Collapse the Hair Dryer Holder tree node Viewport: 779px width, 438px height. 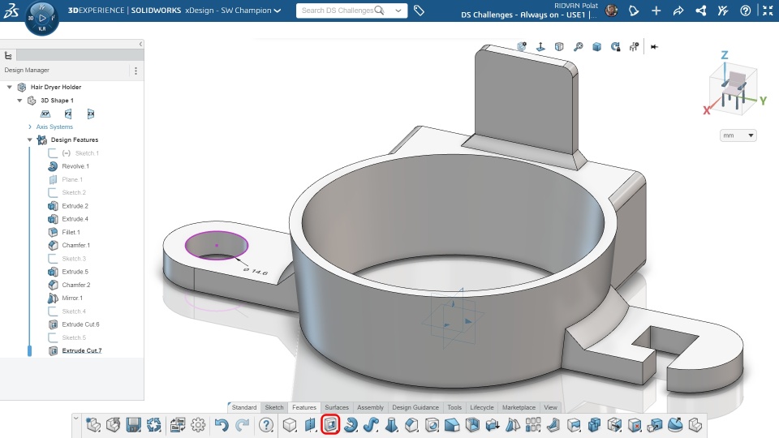[10, 87]
